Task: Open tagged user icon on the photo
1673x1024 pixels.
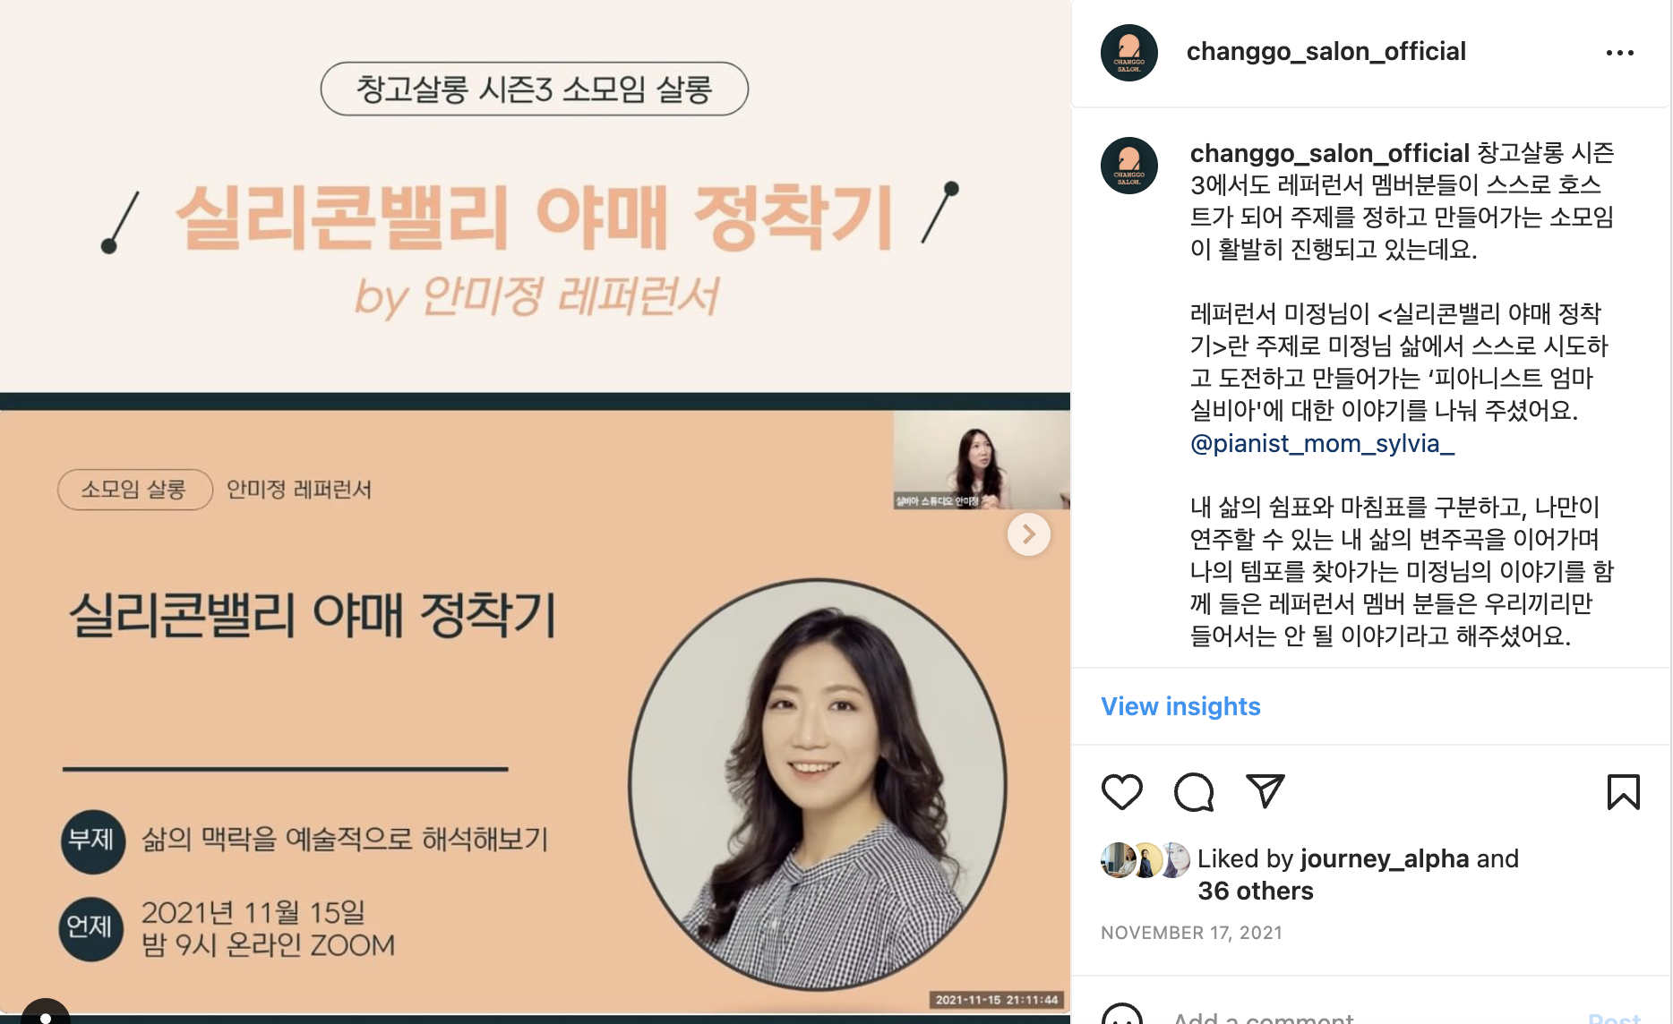Action: [45, 1012]
